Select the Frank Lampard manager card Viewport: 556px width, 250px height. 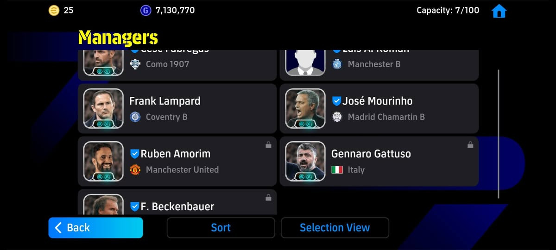[177, 108]
